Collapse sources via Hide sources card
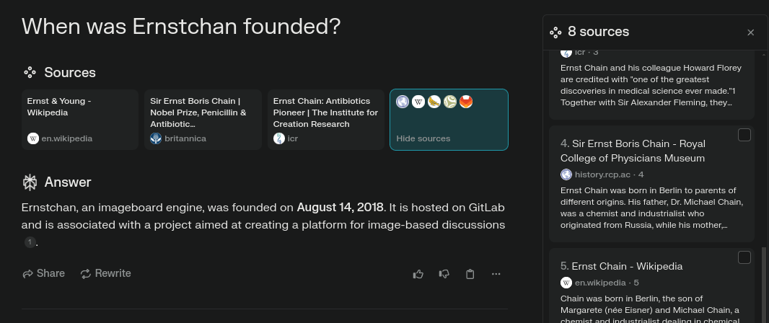Image resolution: width=769 pixels, height=323 pixels. pos(449,120)
